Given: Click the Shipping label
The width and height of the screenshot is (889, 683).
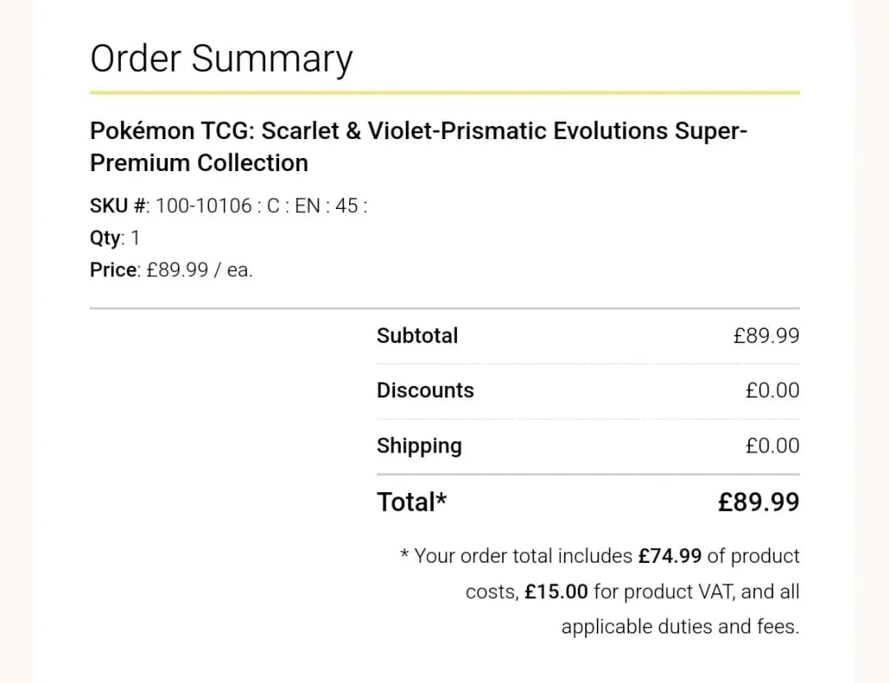Looking at the screenshot, I should tap(419, 446).
